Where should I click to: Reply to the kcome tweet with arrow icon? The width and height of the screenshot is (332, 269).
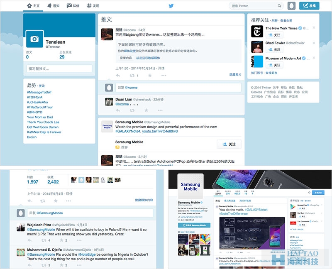tap(118, 76)
